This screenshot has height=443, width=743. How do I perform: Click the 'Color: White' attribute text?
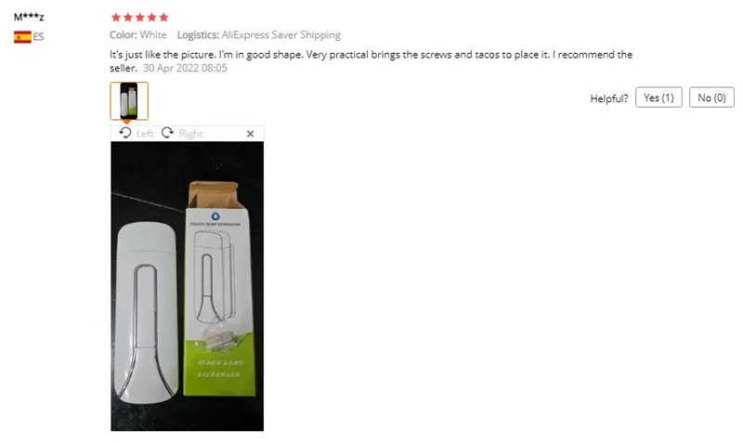pos(137,35)
